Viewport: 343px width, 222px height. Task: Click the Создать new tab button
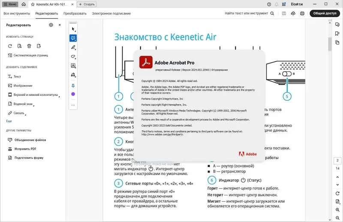tap(87, 4)
